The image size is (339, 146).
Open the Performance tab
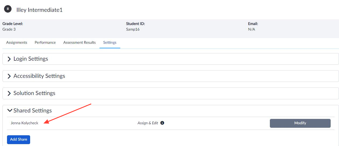click(x=45, y=42)
